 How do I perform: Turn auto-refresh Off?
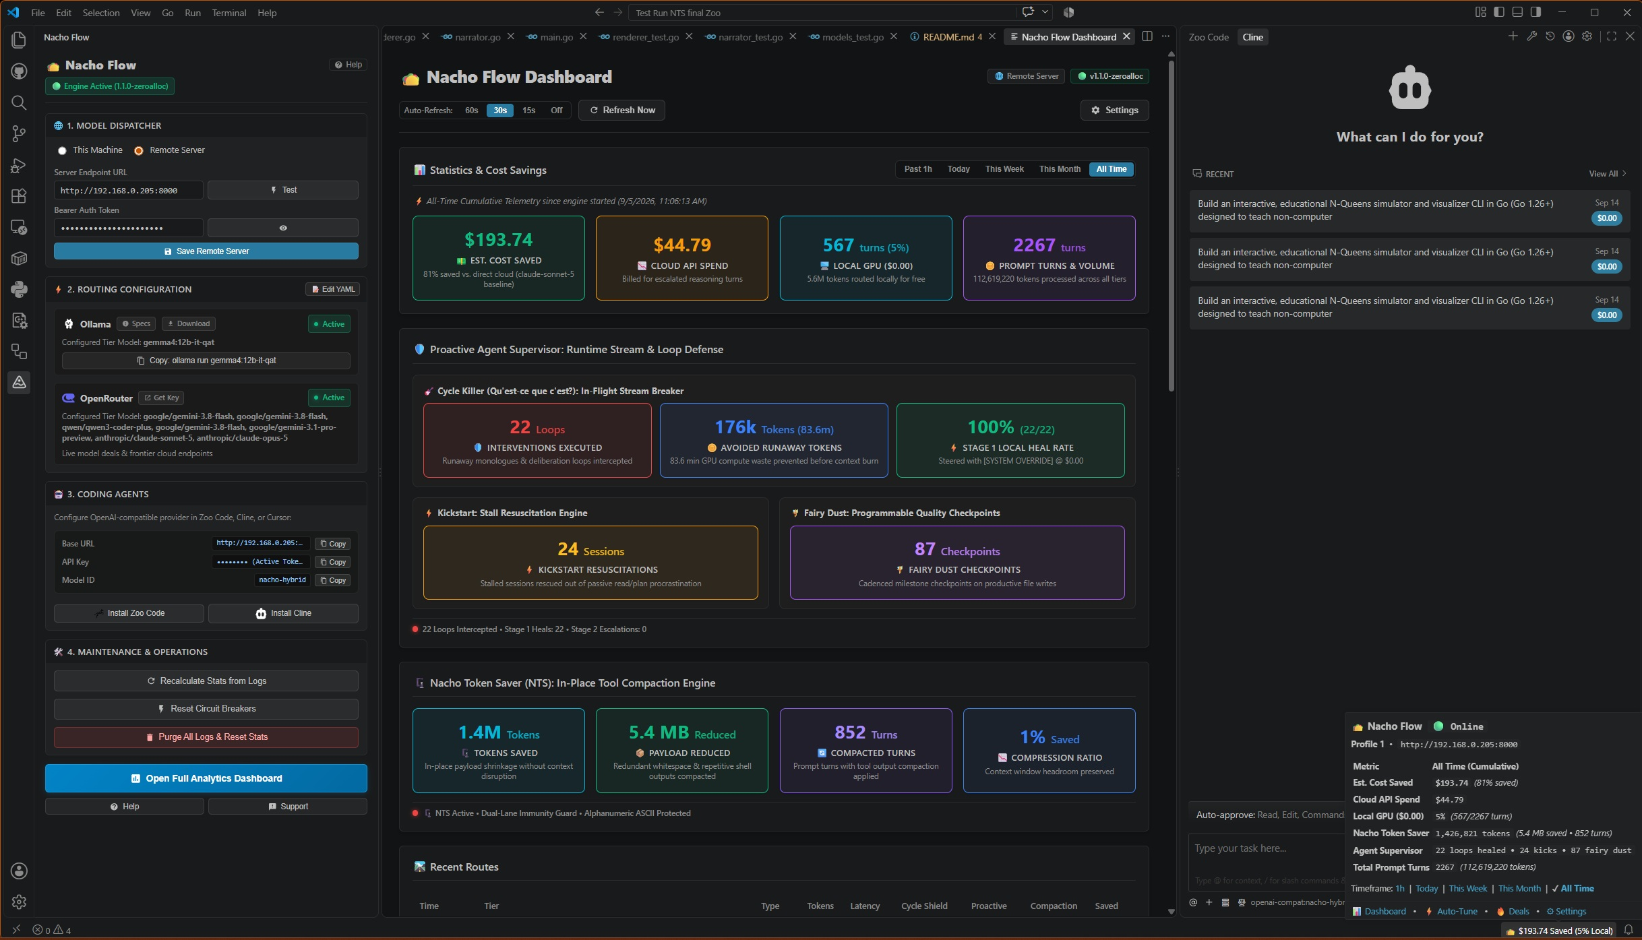tap(556, 111)
